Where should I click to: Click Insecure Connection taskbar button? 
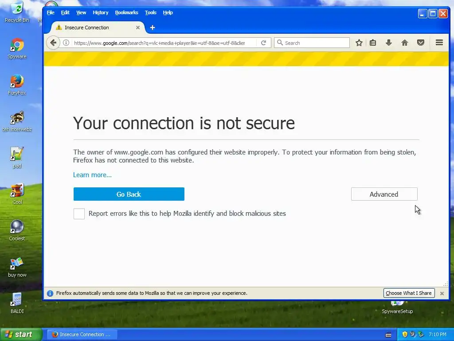coord(82,334)
